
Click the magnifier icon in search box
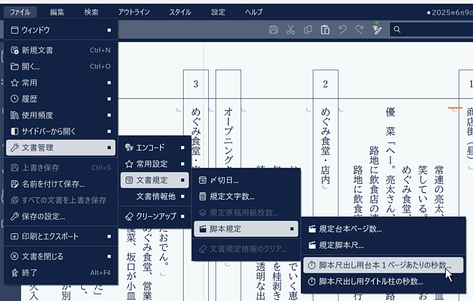[x=397, y=30]
